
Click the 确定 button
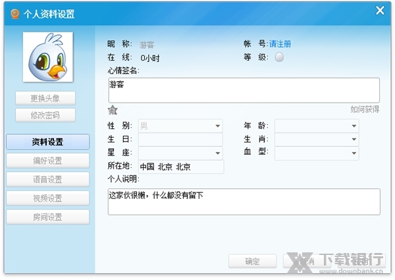[252, 262]
